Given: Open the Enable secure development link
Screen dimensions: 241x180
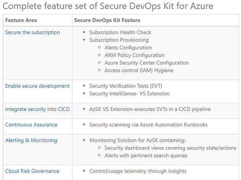Looking at the screenshot, I should click(x=37, y=86).
